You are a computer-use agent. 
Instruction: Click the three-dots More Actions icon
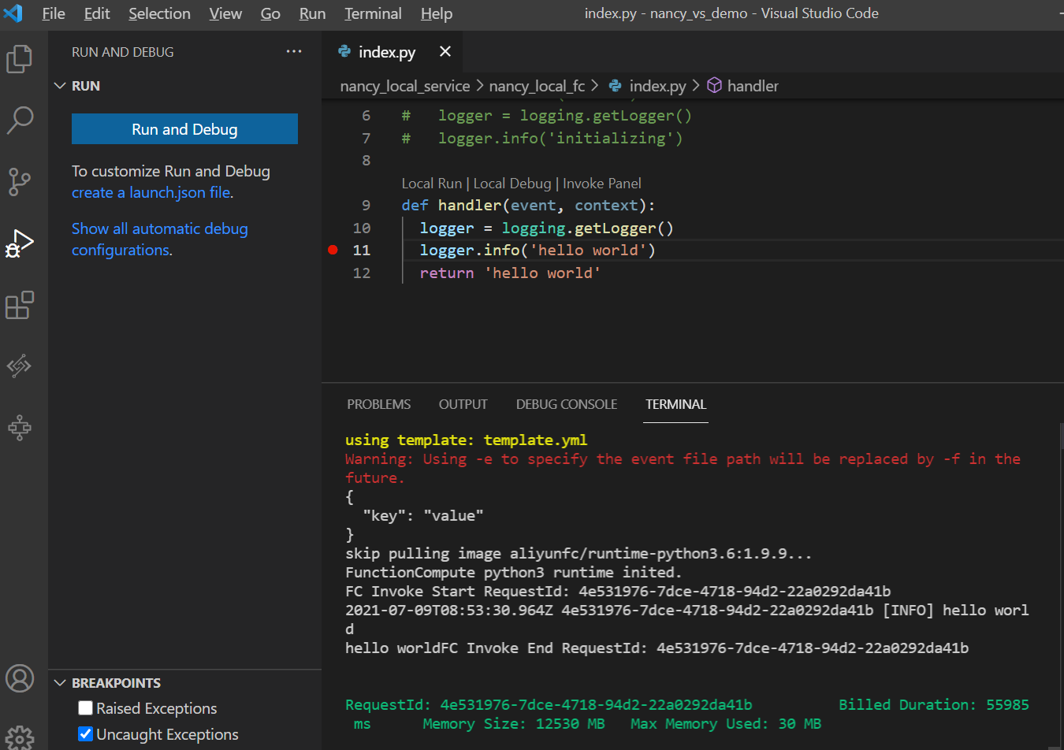294,52
